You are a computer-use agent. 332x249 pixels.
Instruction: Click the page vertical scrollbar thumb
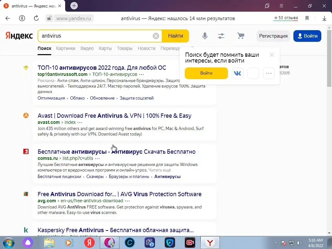click(329, 58)
